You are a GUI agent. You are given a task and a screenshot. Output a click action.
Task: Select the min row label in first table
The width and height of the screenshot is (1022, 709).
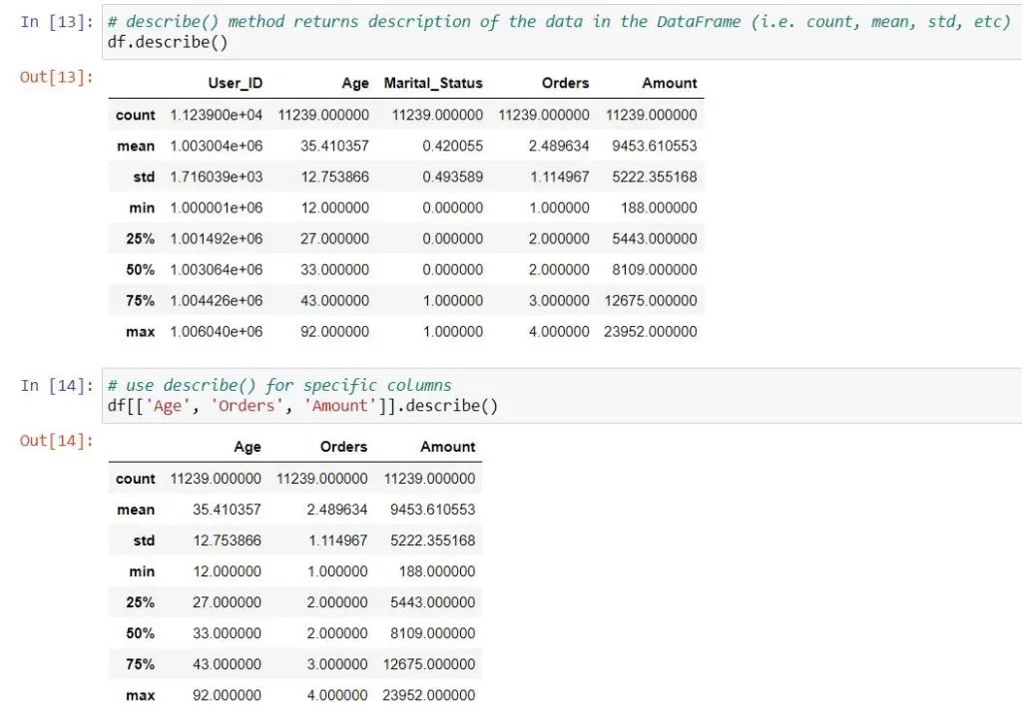(142, 208)
